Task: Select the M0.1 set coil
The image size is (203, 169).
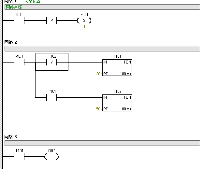Action: tap(84, 21)
